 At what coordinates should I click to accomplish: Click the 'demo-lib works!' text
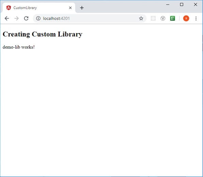tap(19, 47)
